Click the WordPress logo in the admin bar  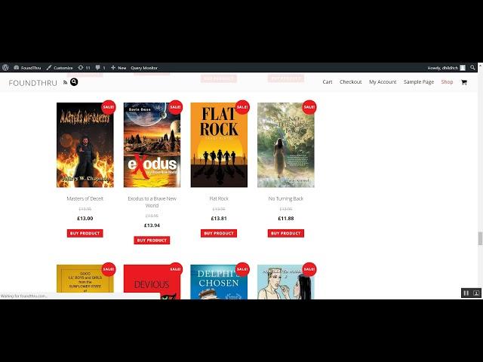(x=5, y=68)
